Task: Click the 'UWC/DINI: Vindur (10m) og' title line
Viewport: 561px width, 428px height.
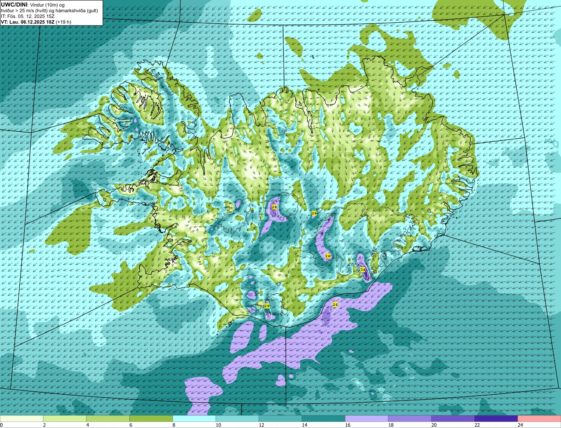Action: (x=32, y=4)
